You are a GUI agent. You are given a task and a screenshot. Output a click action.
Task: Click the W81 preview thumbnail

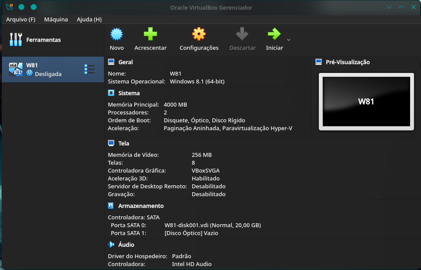click(366, 101)
